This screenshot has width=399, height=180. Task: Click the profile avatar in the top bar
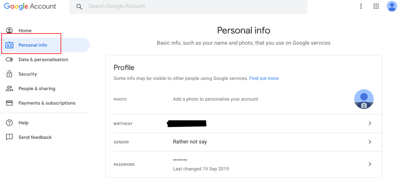392,6
